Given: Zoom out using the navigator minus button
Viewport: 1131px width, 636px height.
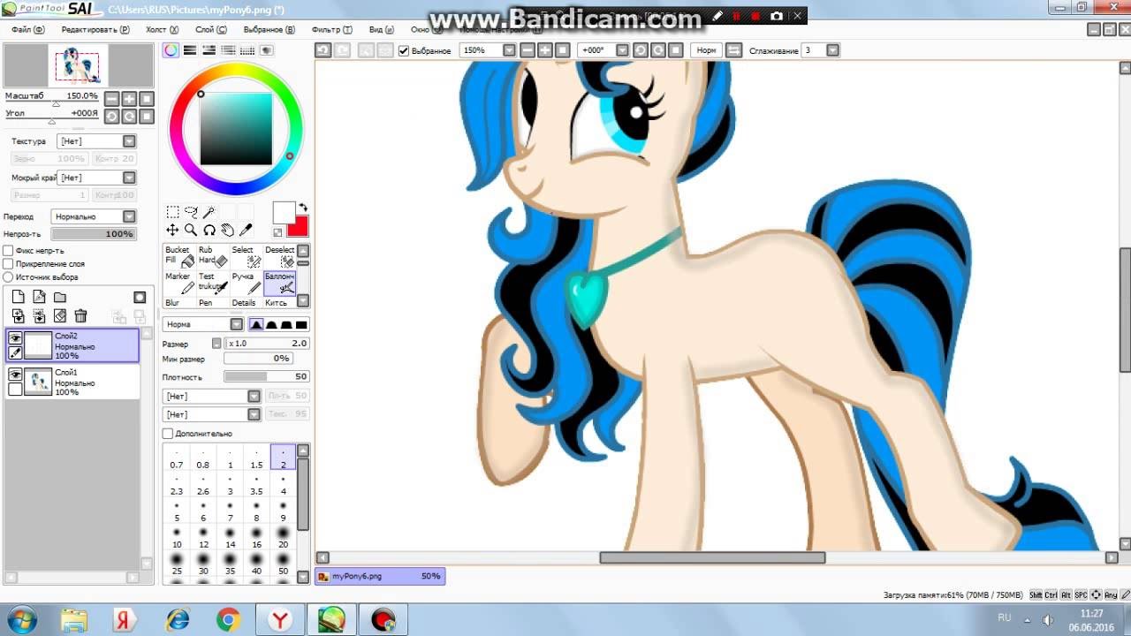Looking at the screenshot, I should [111, 99].
